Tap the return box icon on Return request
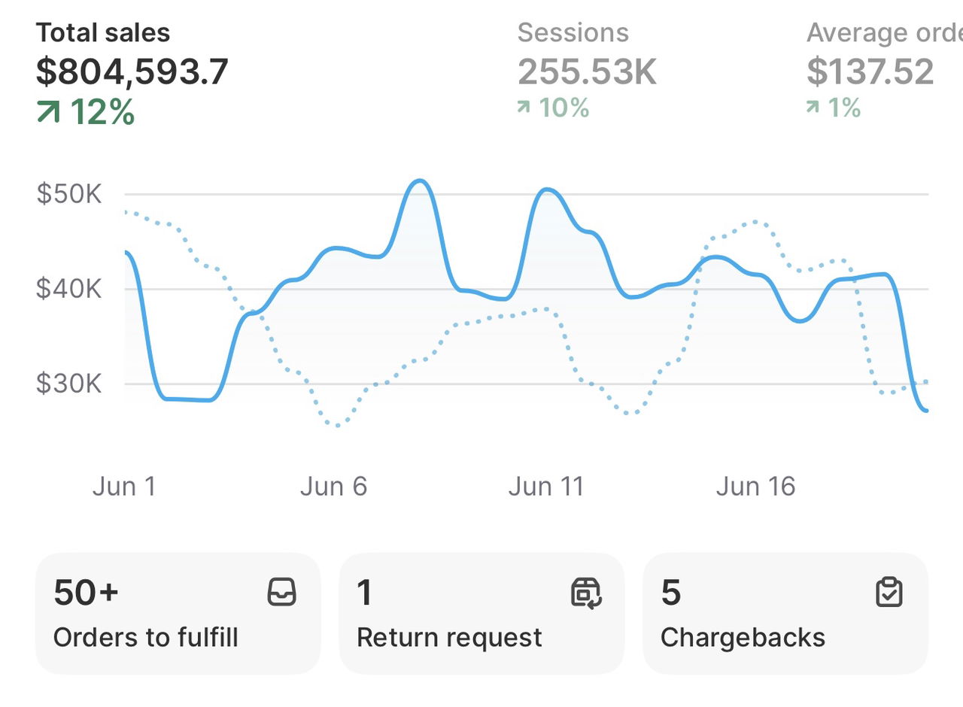This screenshot has width=963, height=707. 586,593
